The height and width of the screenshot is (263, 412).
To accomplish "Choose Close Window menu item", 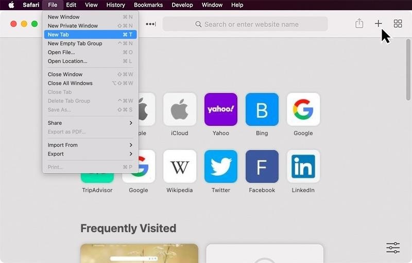I will (90, 74).
